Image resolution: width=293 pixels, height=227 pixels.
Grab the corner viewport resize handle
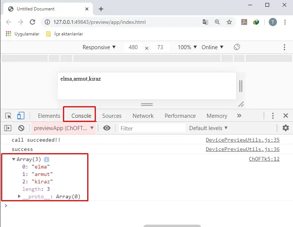click(241, 104)
